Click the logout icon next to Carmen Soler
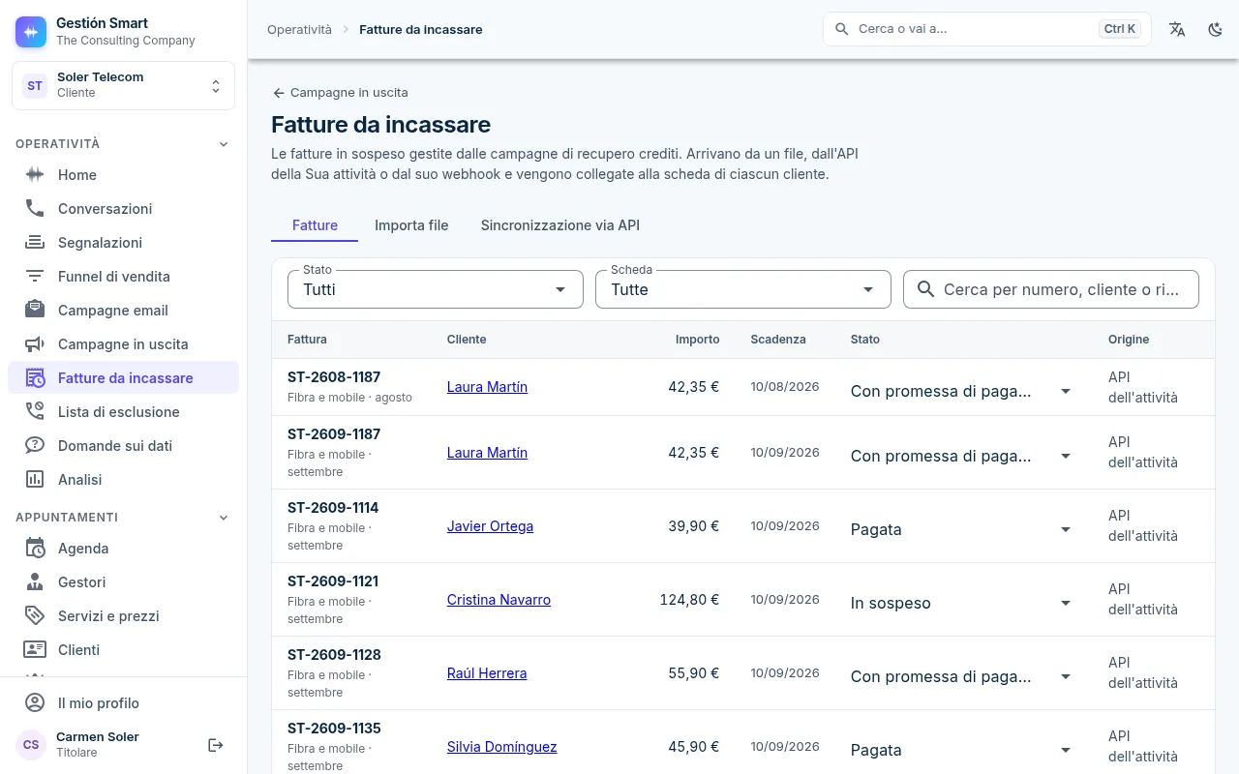Screen dimensions: 1239x774 (216, 745)
